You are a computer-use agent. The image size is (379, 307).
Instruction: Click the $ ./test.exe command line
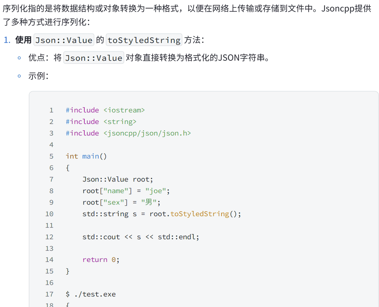coord(91,294)
